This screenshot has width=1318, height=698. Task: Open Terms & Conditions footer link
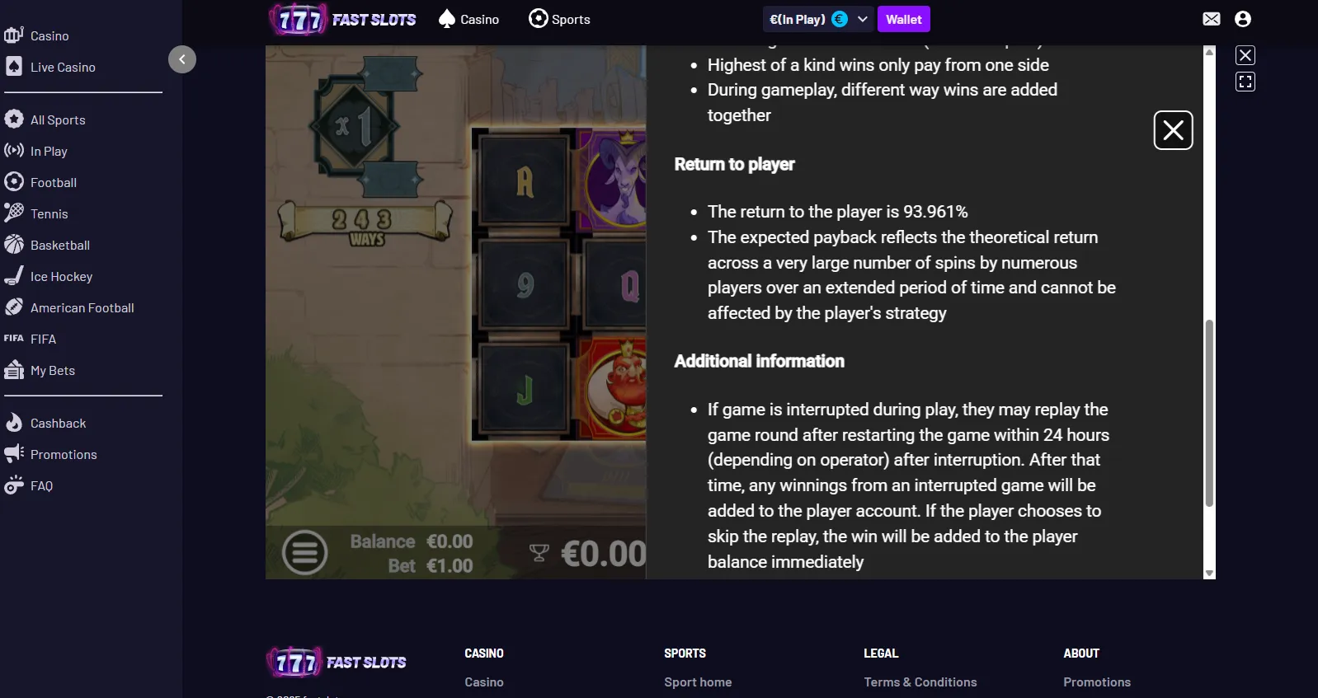click(x=920, y=682)
